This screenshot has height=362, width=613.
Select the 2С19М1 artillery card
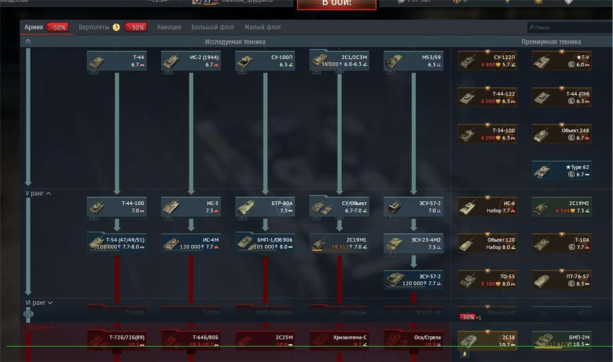(x=340, y=244)
